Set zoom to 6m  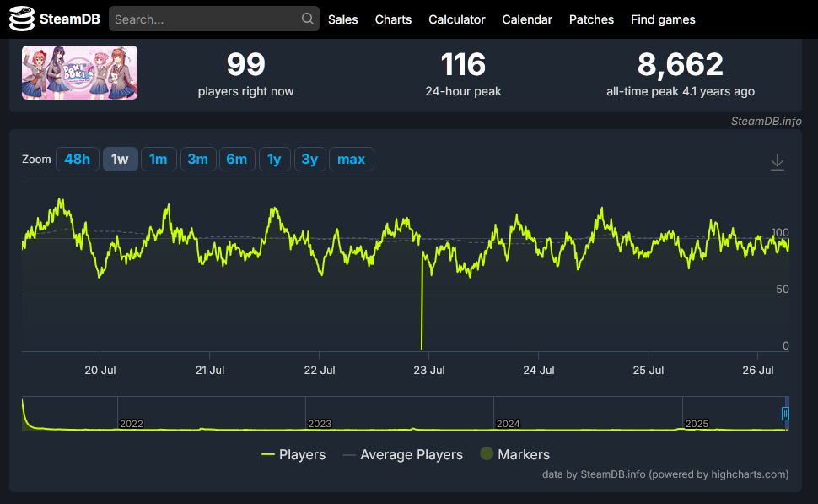click(x=237, y=160)
